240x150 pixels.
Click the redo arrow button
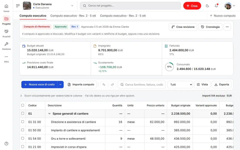tap(112, 85)
